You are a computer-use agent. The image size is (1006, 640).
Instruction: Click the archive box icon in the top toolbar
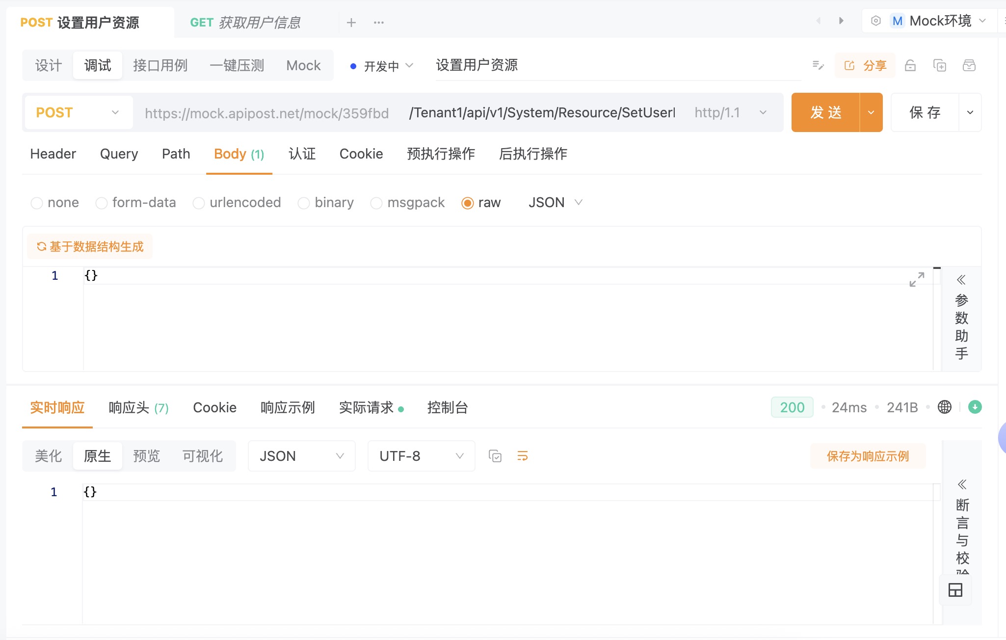[969, 65]
